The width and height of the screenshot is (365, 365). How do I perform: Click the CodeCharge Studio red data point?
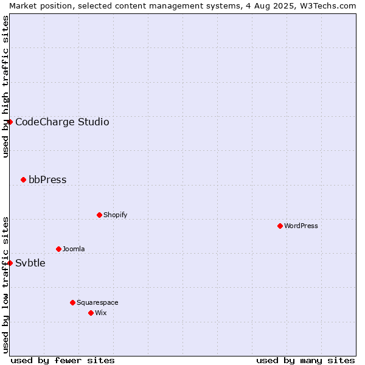click(10, 122)
